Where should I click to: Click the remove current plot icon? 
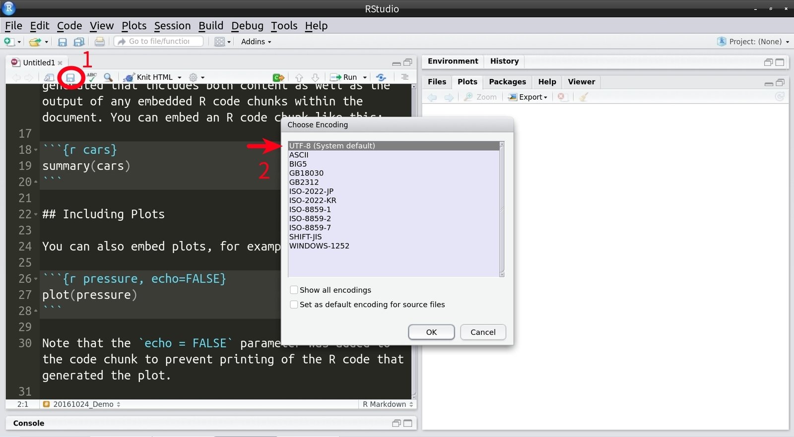(561, 97)
